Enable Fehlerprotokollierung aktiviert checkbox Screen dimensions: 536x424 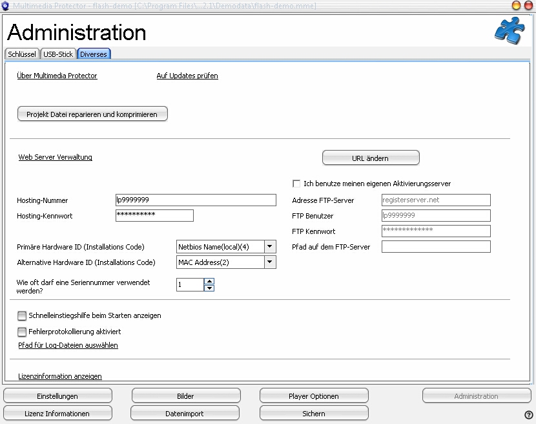[23, 332]
